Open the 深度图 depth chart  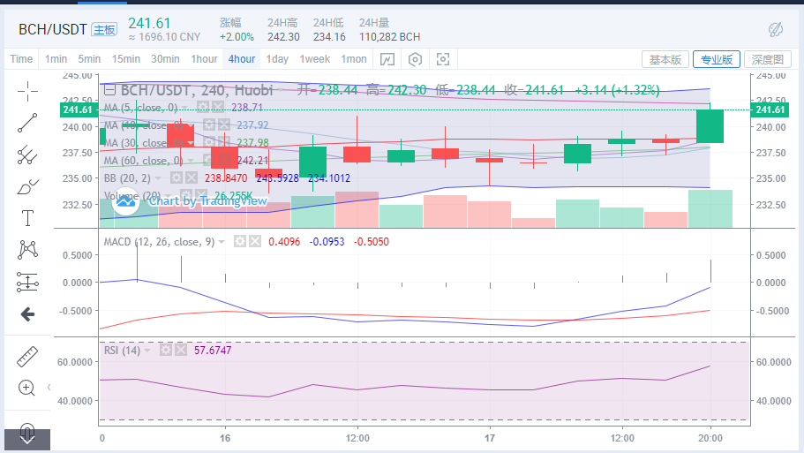point(768,59)
